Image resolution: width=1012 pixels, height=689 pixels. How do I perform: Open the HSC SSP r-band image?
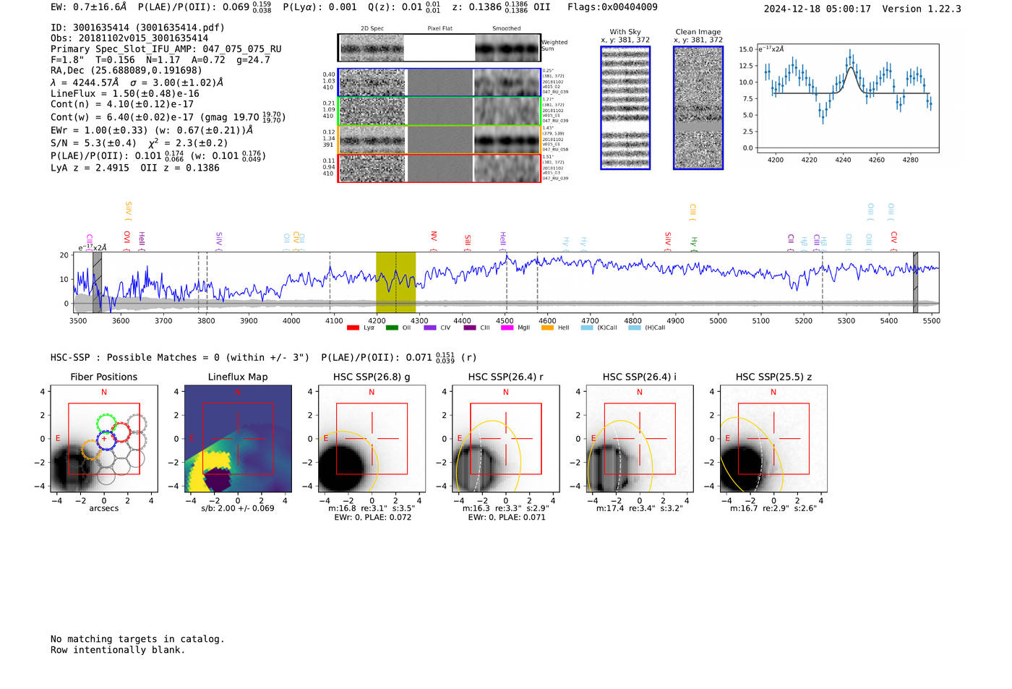click(x=505, y=439)
